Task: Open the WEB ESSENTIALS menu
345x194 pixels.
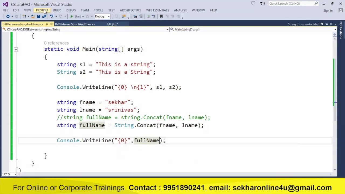Action: coord(158,10)
